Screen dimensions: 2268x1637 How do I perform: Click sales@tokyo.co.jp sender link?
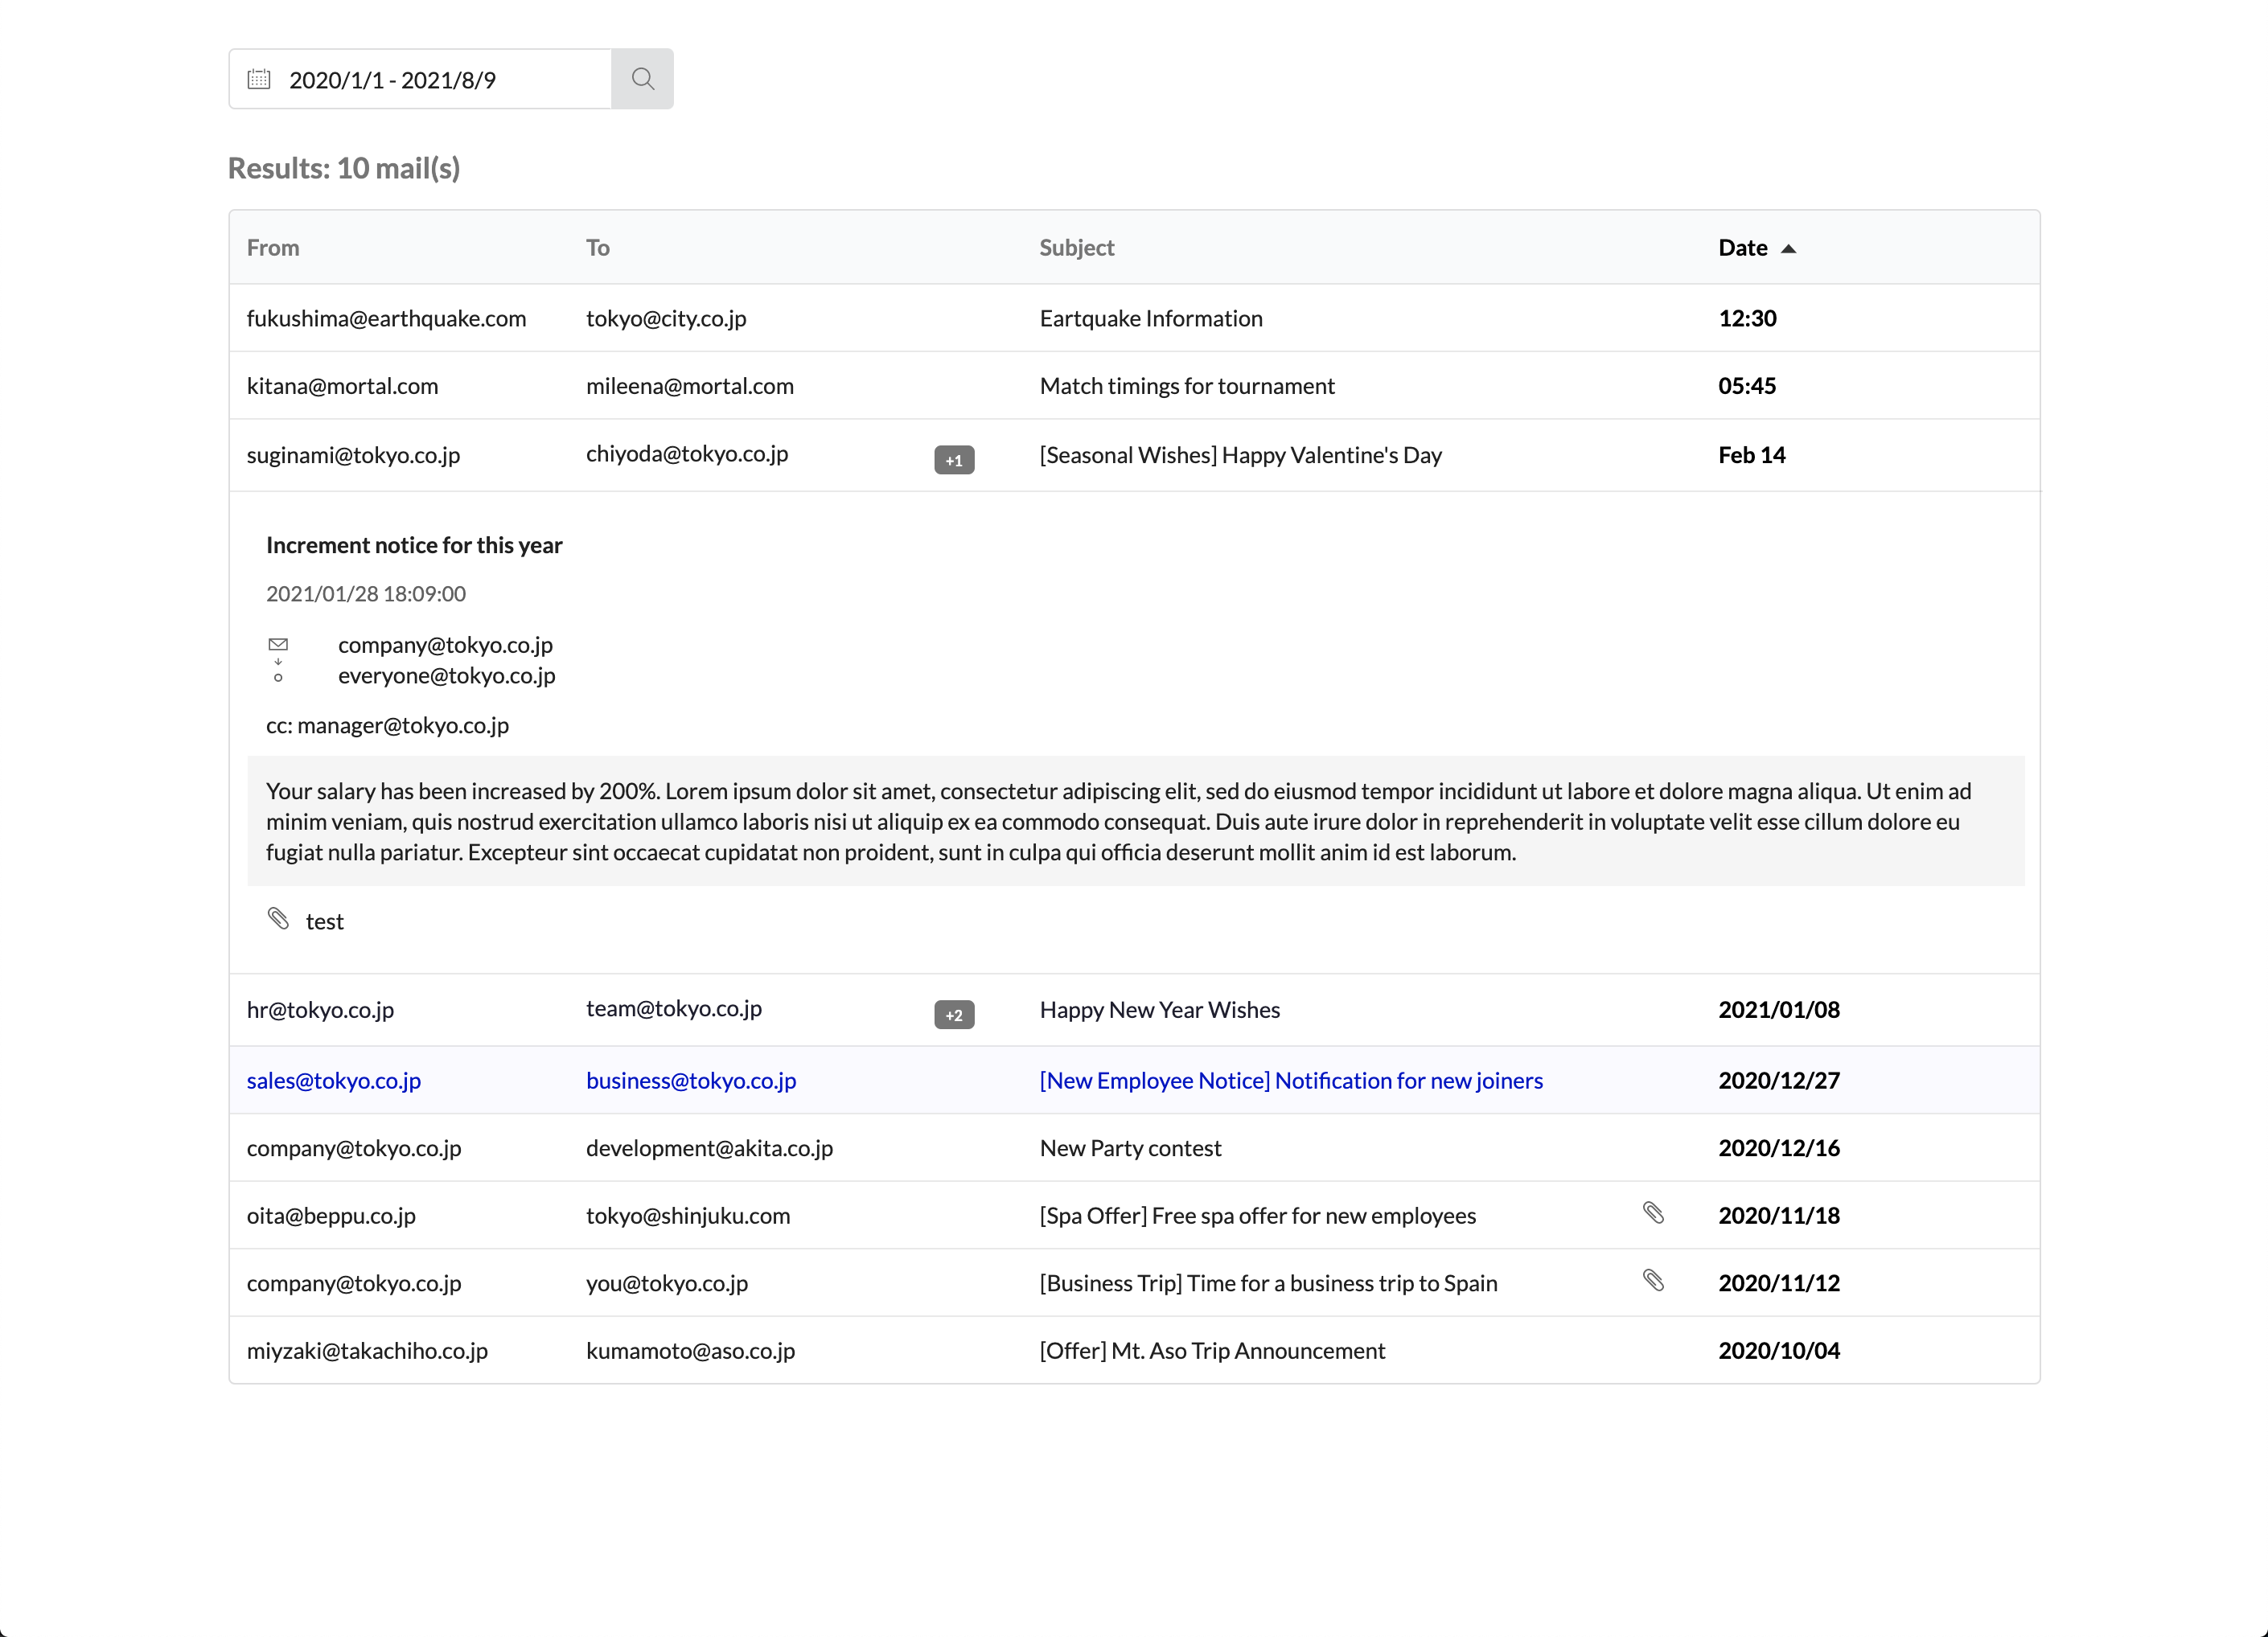pos(334,1081)
